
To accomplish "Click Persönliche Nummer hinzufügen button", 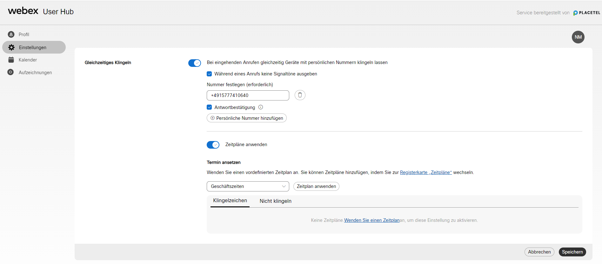I will [246, 118].
